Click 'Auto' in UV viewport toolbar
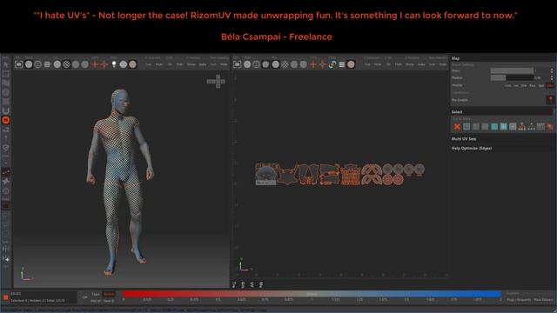The image size is (557, 313). click(x=421, y=64)
